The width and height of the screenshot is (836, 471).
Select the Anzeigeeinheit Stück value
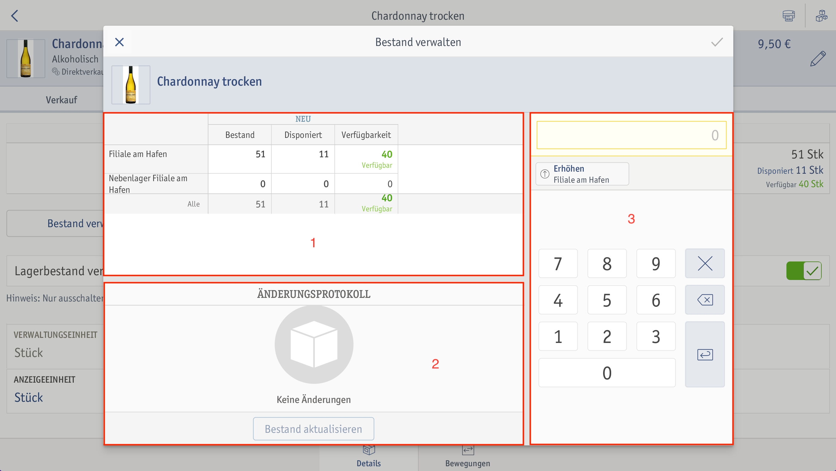[x=29, y=397]
